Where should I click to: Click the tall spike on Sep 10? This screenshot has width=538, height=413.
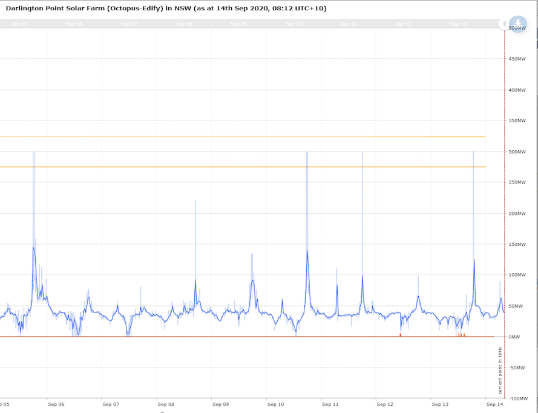307,182
